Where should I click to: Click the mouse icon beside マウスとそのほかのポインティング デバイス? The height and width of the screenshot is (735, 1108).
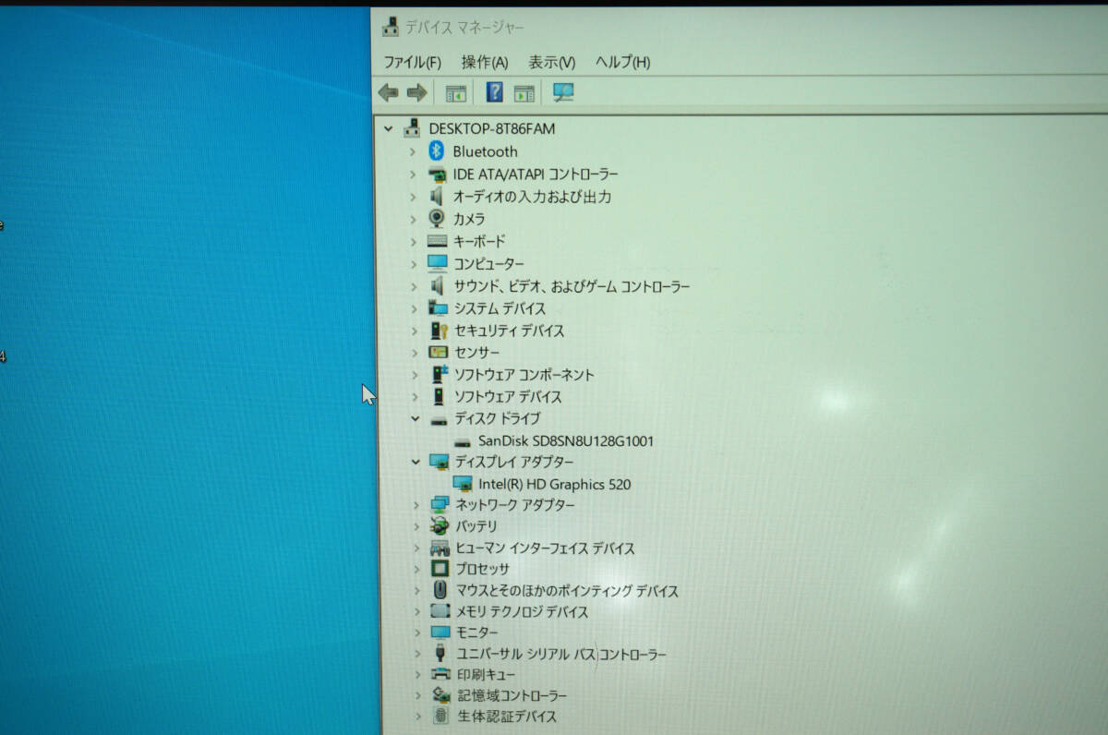[441, 590]
